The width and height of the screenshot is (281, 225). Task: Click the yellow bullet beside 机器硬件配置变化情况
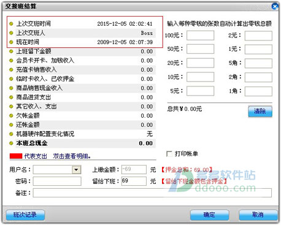click(x=11, y=134)
